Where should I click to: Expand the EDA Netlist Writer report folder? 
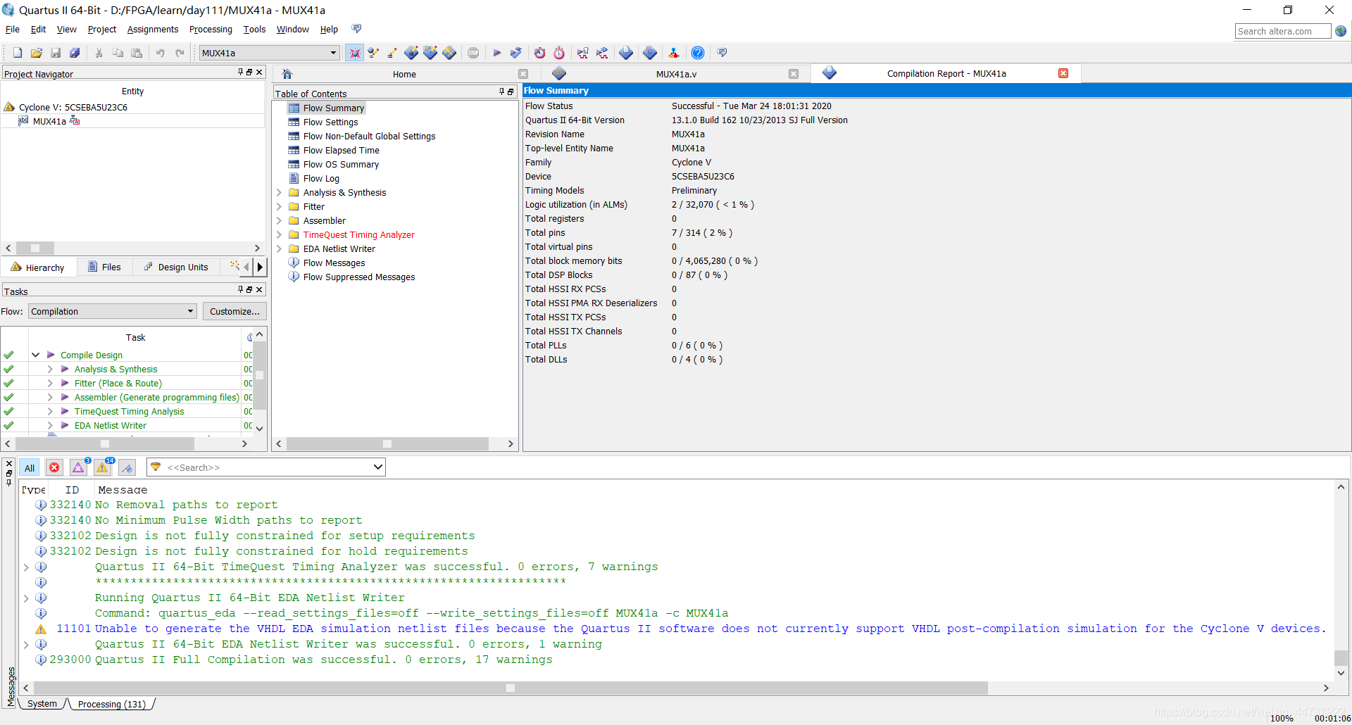(279, 248)
